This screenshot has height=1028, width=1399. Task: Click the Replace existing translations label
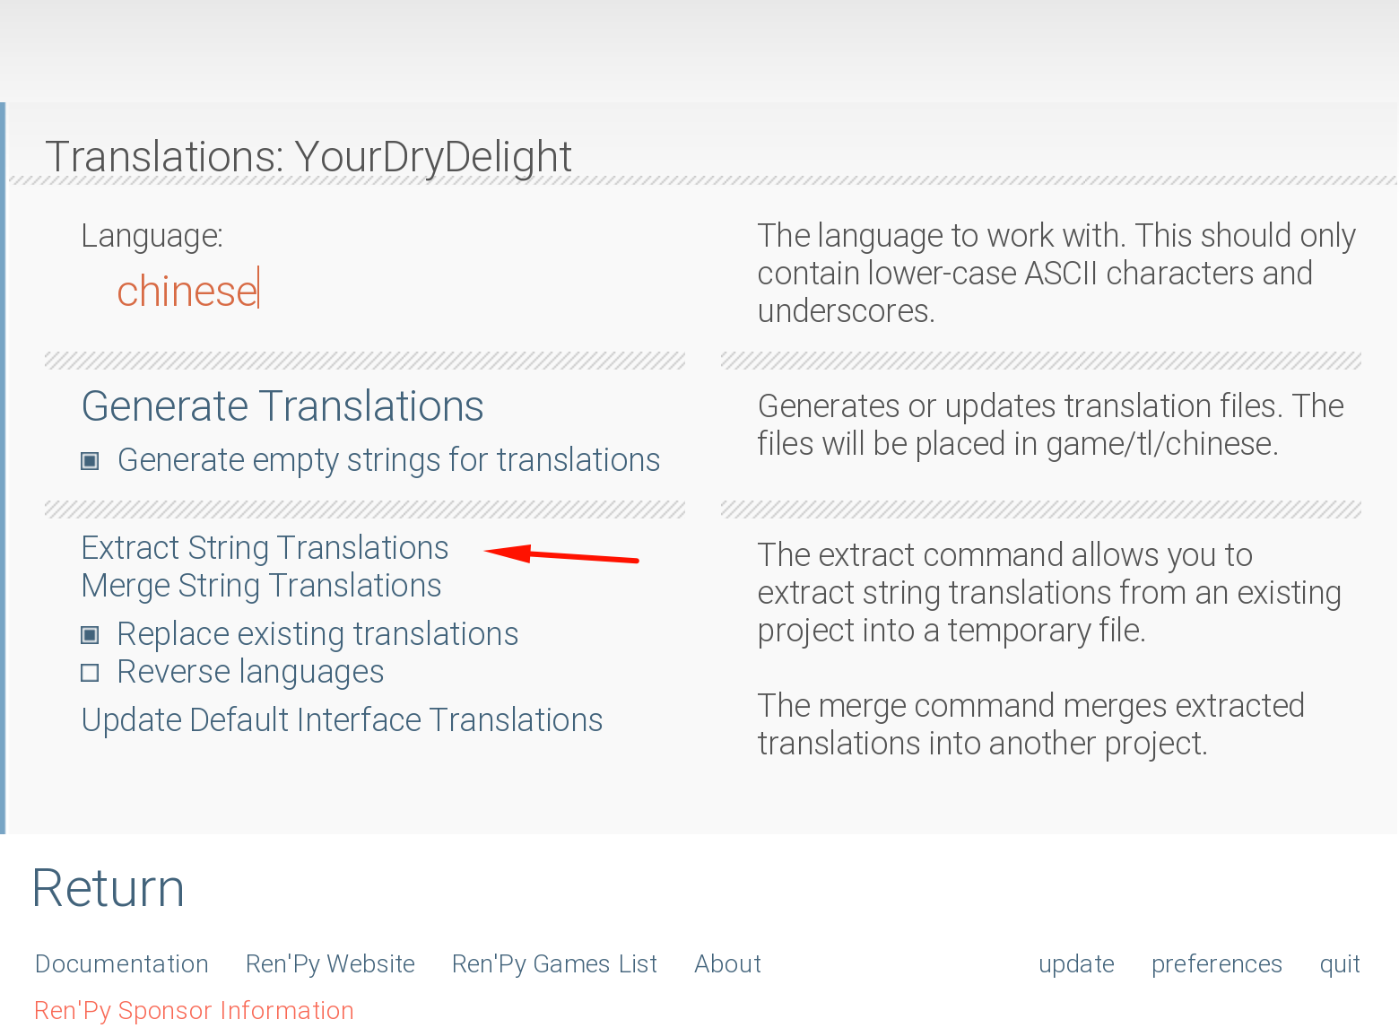[317, 634]
